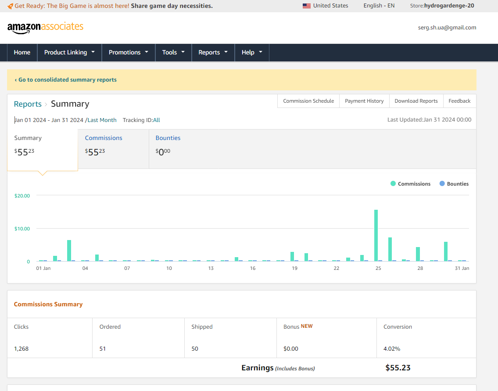The width and height of the screenshot is (498, 391).
Task: Click the Bonus NEW label
Action: (298, 326)
